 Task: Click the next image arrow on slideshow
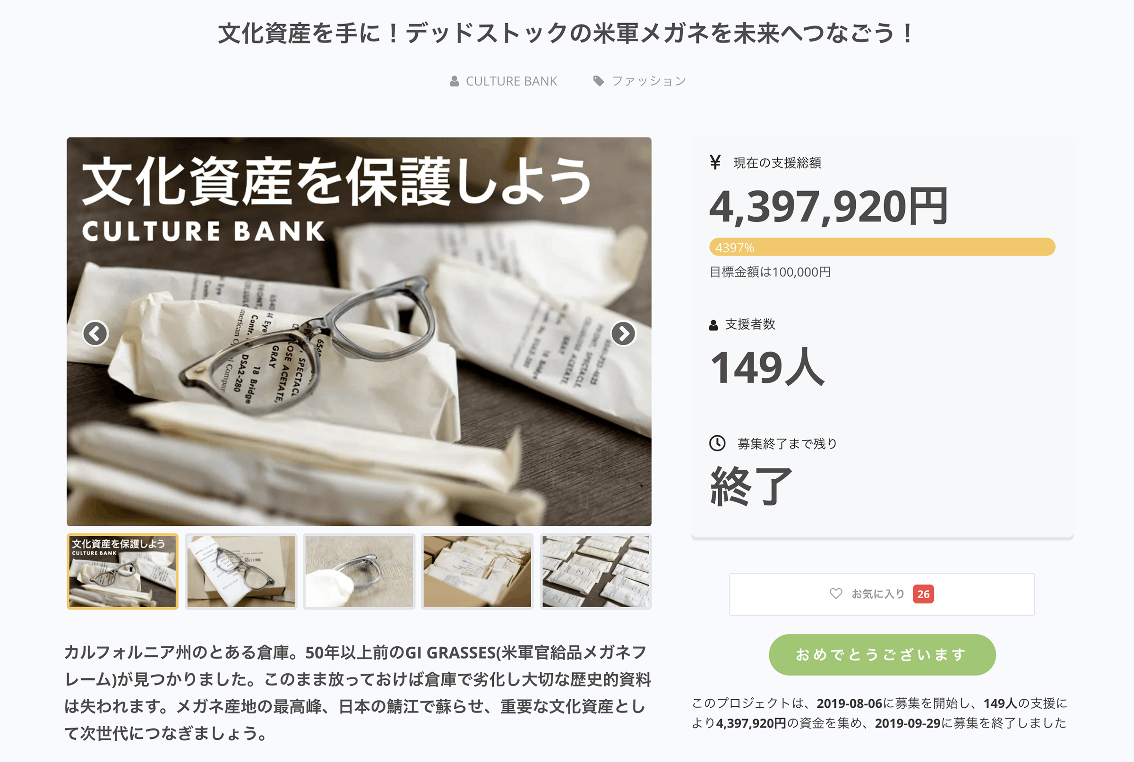click(623, 333)
